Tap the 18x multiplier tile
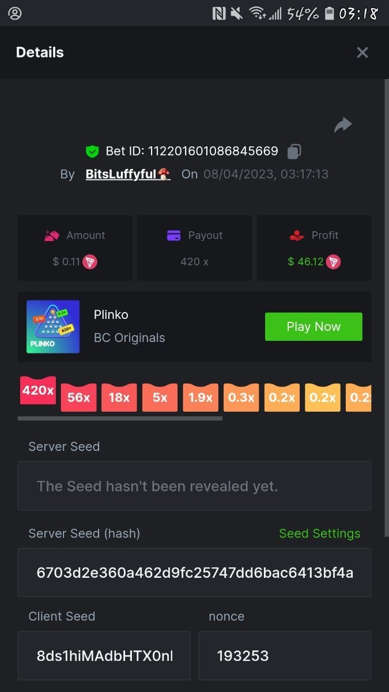This screenshot has width=389, height=692. [119, 397]
